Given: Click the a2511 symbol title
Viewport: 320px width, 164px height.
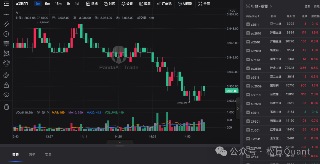Looking at the screenshot, I should pyautogui.click(x=22, y=4).
